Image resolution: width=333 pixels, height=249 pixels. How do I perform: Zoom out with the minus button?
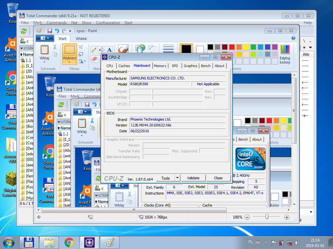pos(247,217)
